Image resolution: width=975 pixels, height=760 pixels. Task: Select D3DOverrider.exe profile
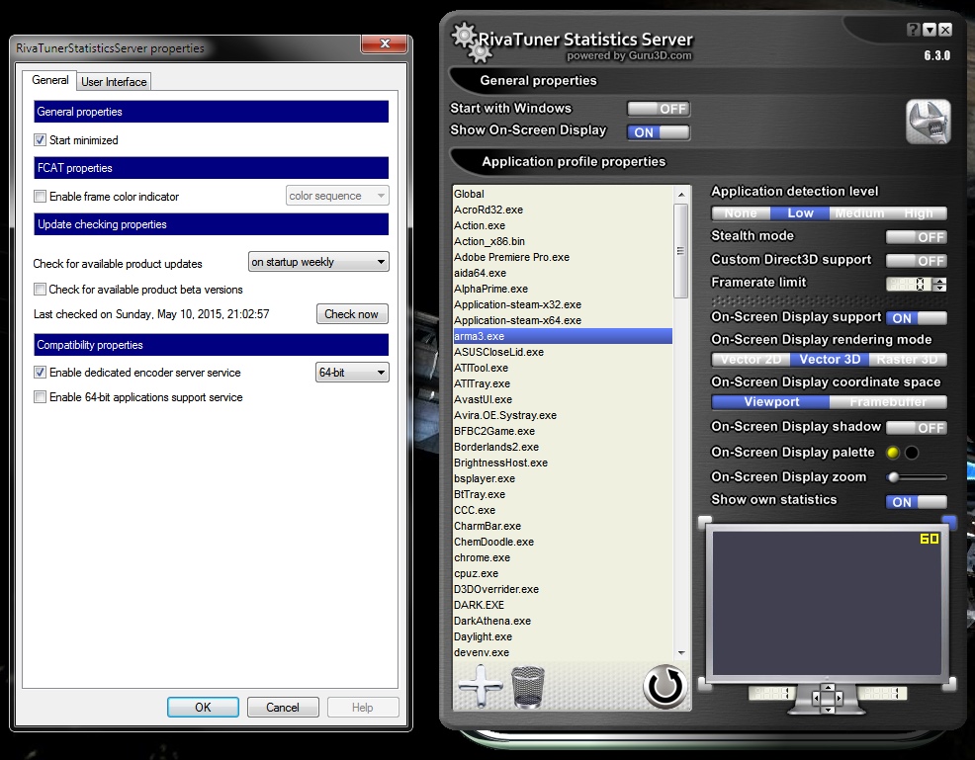563,589
